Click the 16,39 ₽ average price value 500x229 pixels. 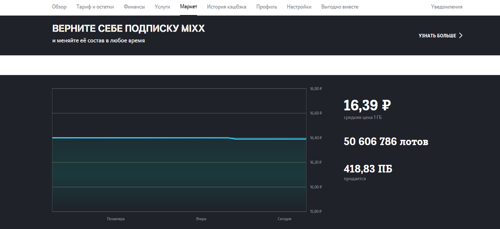(x=367, y=105)
